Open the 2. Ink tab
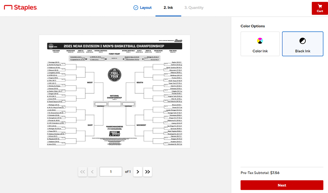328x193 pixels. (x=168, y=8)
